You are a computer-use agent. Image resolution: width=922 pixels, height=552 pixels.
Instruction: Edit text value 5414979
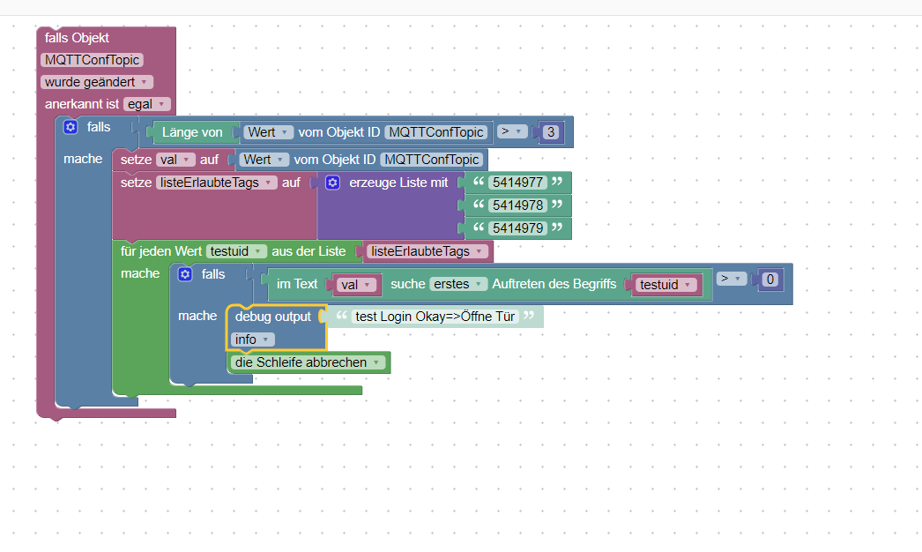(x=517, y=228)
